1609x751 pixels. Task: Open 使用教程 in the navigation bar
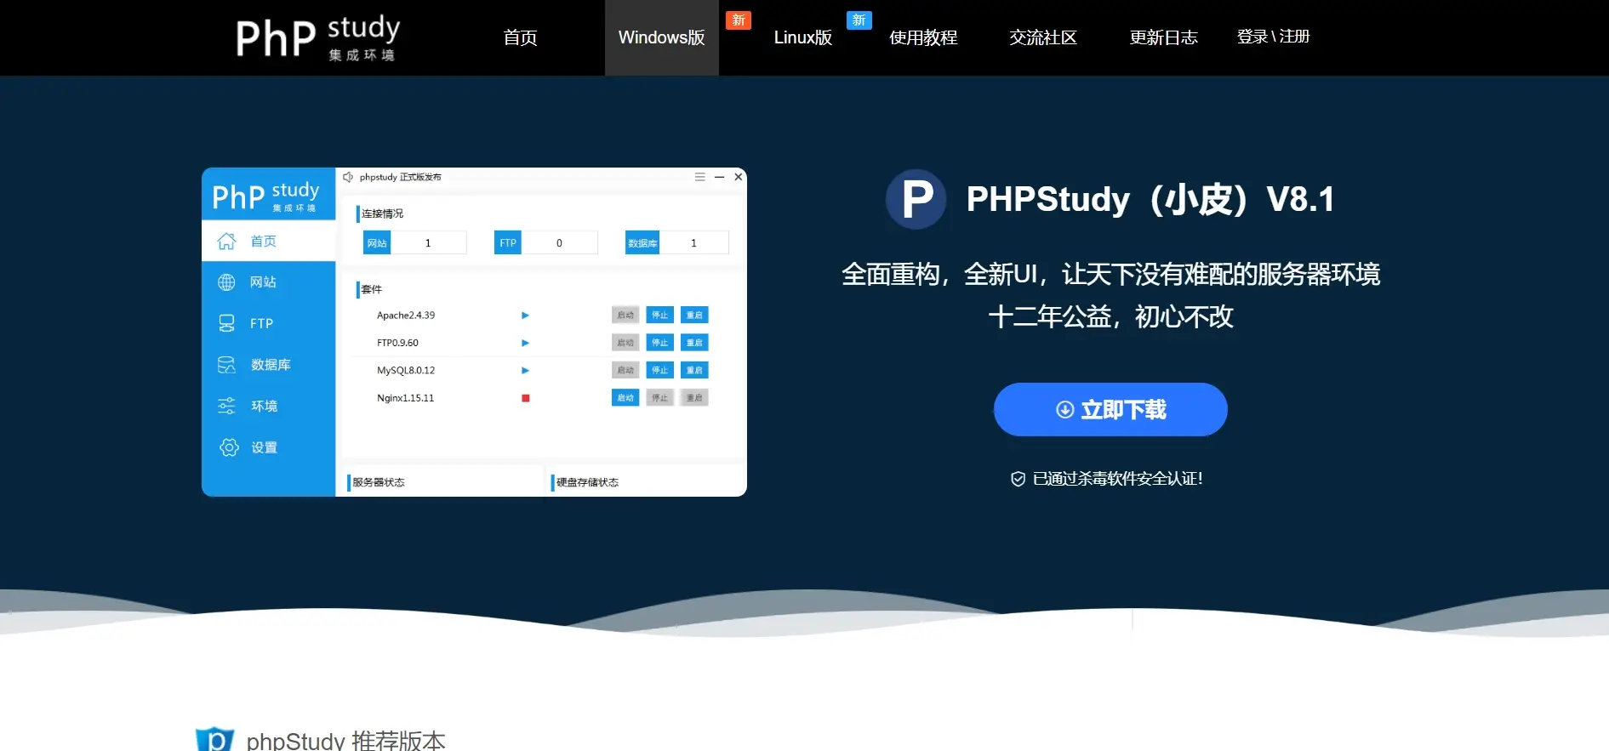(x=923, y=37)
